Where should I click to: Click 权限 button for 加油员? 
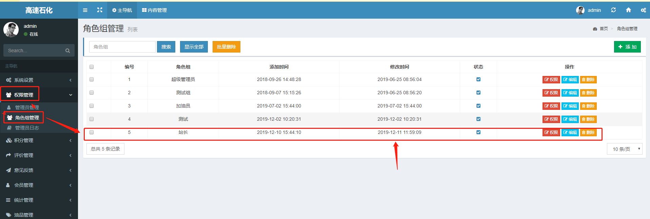551,106
